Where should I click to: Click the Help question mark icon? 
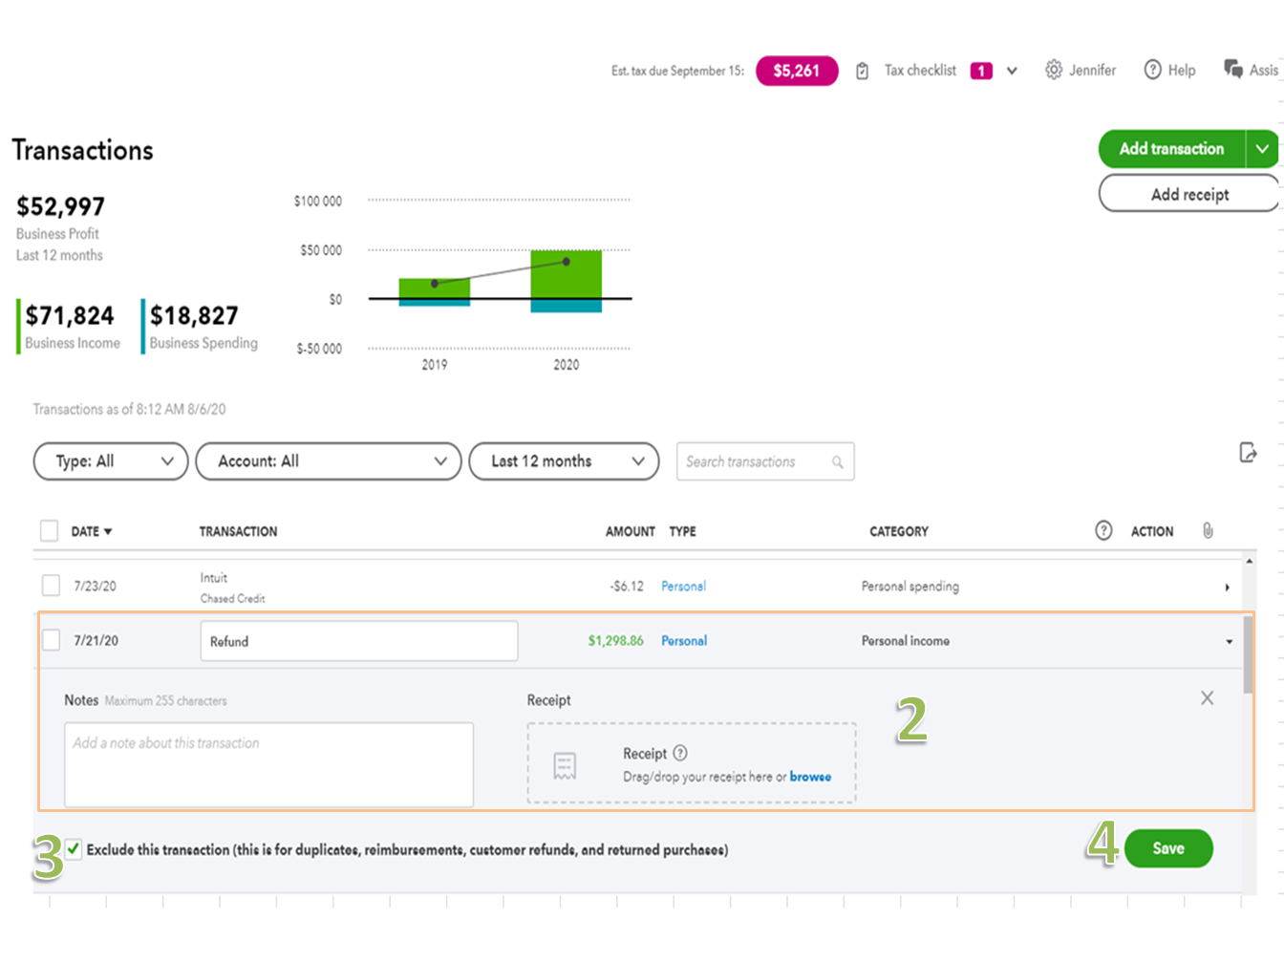click(1150, 70)
